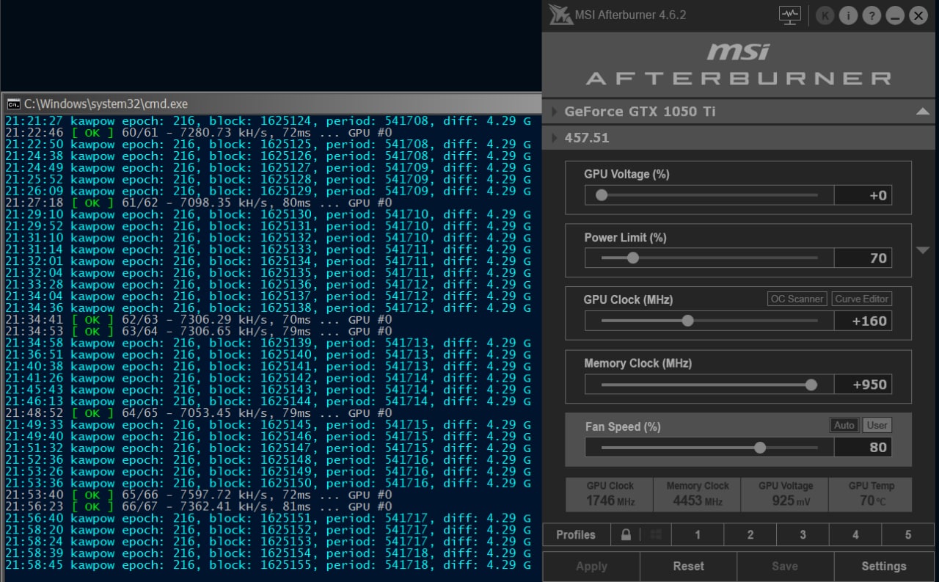This screenshot has height=582, width=939.
Task: Click the cmd.exe window title icon
Action: coord(13,103)
